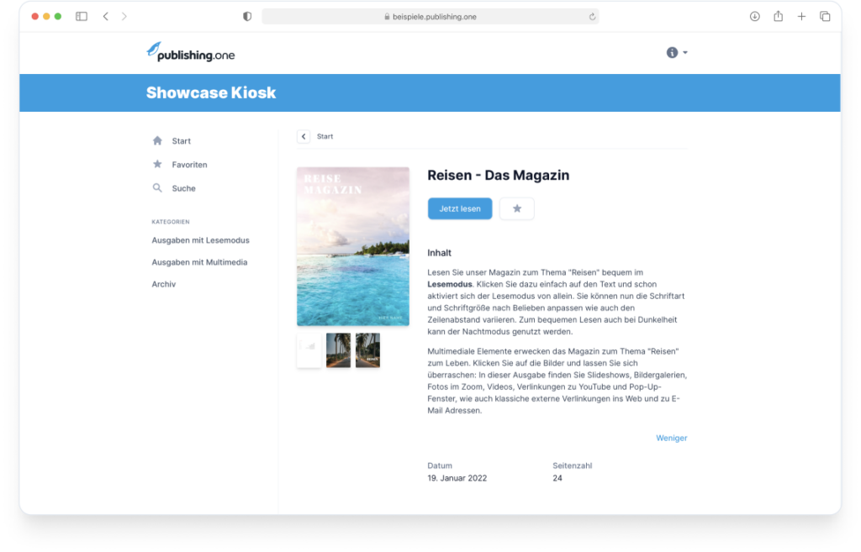Open the info icon dropdown menu
This screenshot has height=552, width=861.
[676, 52]
